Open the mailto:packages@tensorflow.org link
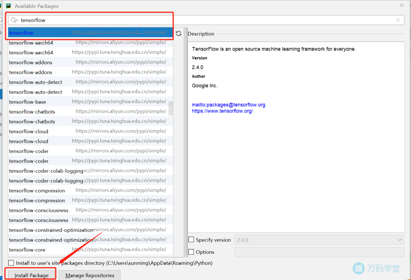This screenshot has width=411, height=280. [229, 105]
